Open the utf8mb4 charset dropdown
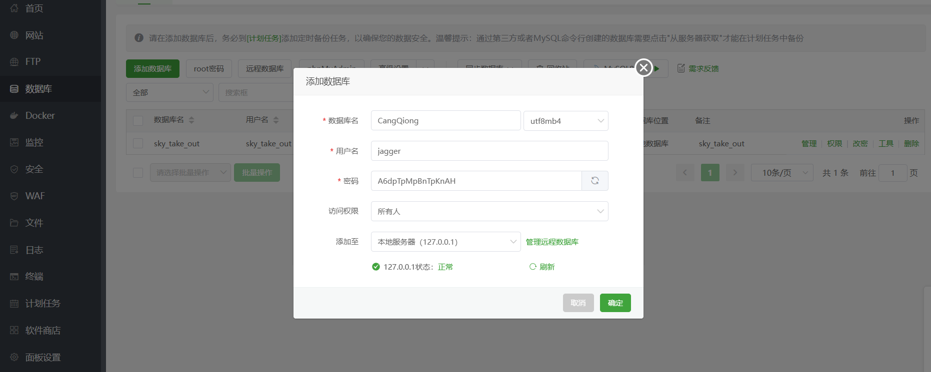Screen dimensions: 931x372 coord(566,121)
